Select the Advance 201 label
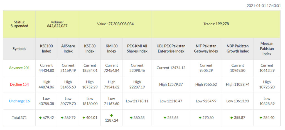This screenshot has width=285, height=130. (19, 68)
